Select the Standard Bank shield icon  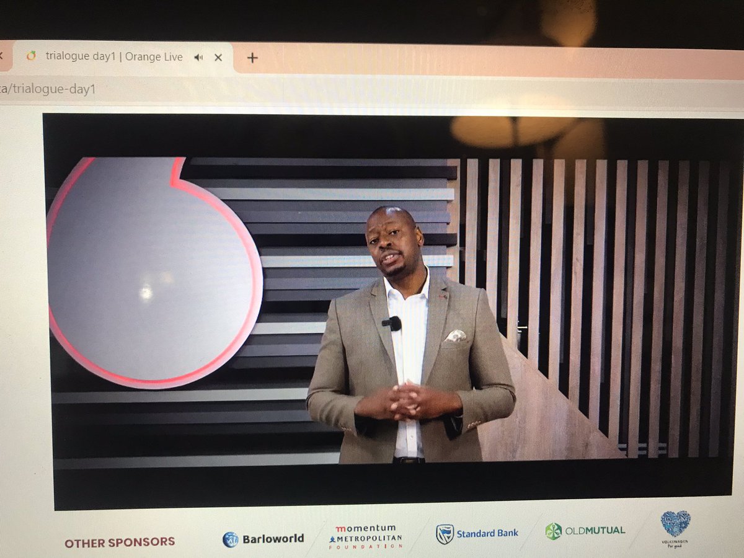[x=444, y=533]
